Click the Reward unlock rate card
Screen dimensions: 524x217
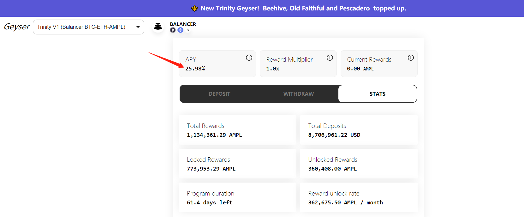click(359, 198)
